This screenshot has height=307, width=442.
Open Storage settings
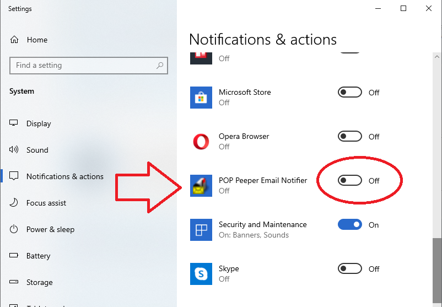(x=40, y=282)
